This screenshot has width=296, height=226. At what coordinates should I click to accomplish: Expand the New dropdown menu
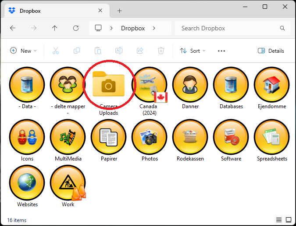(23, 51)
